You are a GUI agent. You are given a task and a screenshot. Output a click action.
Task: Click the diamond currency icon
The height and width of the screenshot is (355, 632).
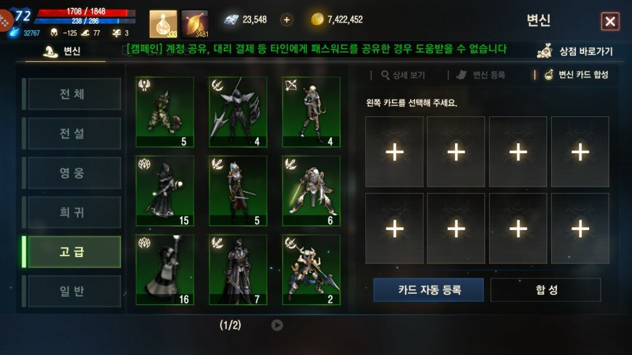231,19
